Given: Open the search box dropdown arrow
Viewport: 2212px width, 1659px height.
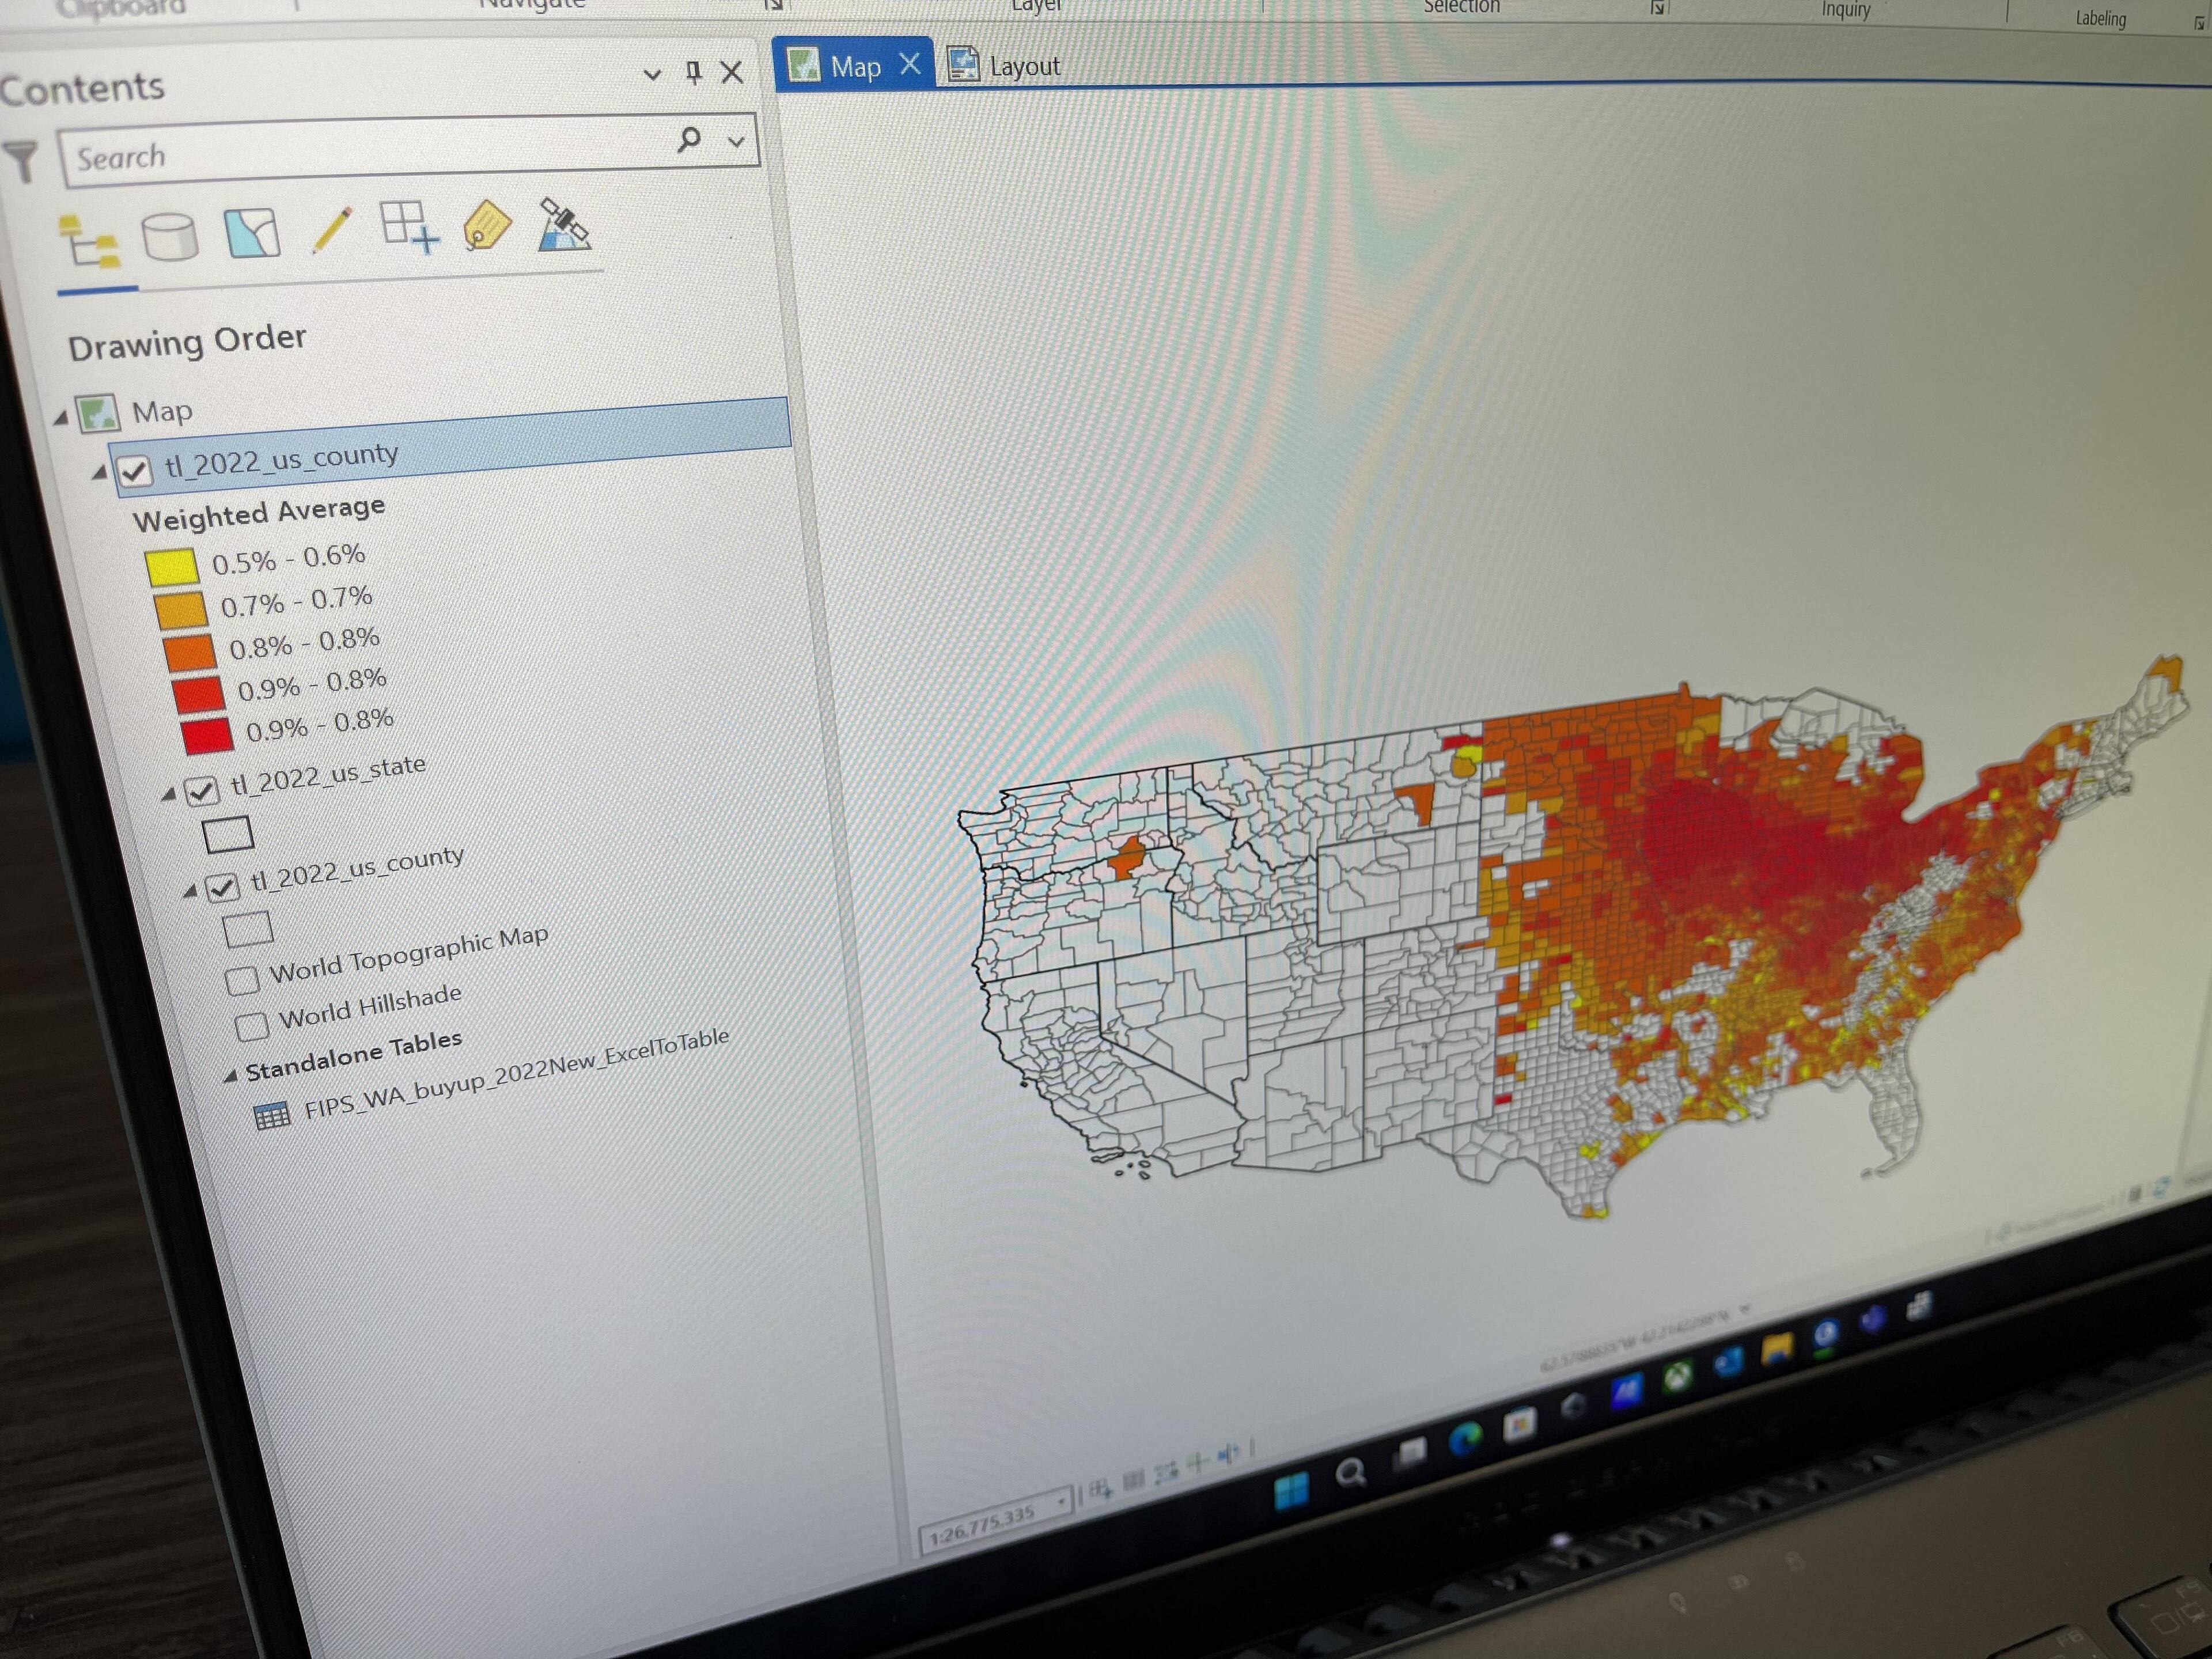Looking at the screenshot, I should coord(737,142).
